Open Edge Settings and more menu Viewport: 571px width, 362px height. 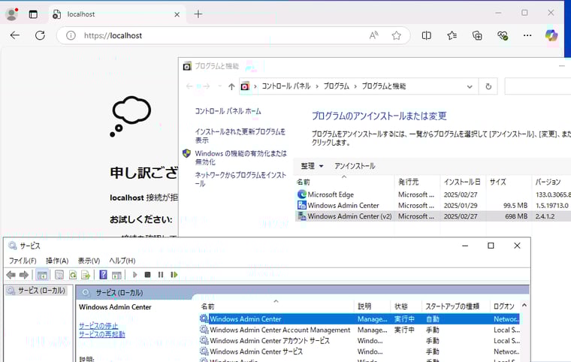tap(527, 35)
